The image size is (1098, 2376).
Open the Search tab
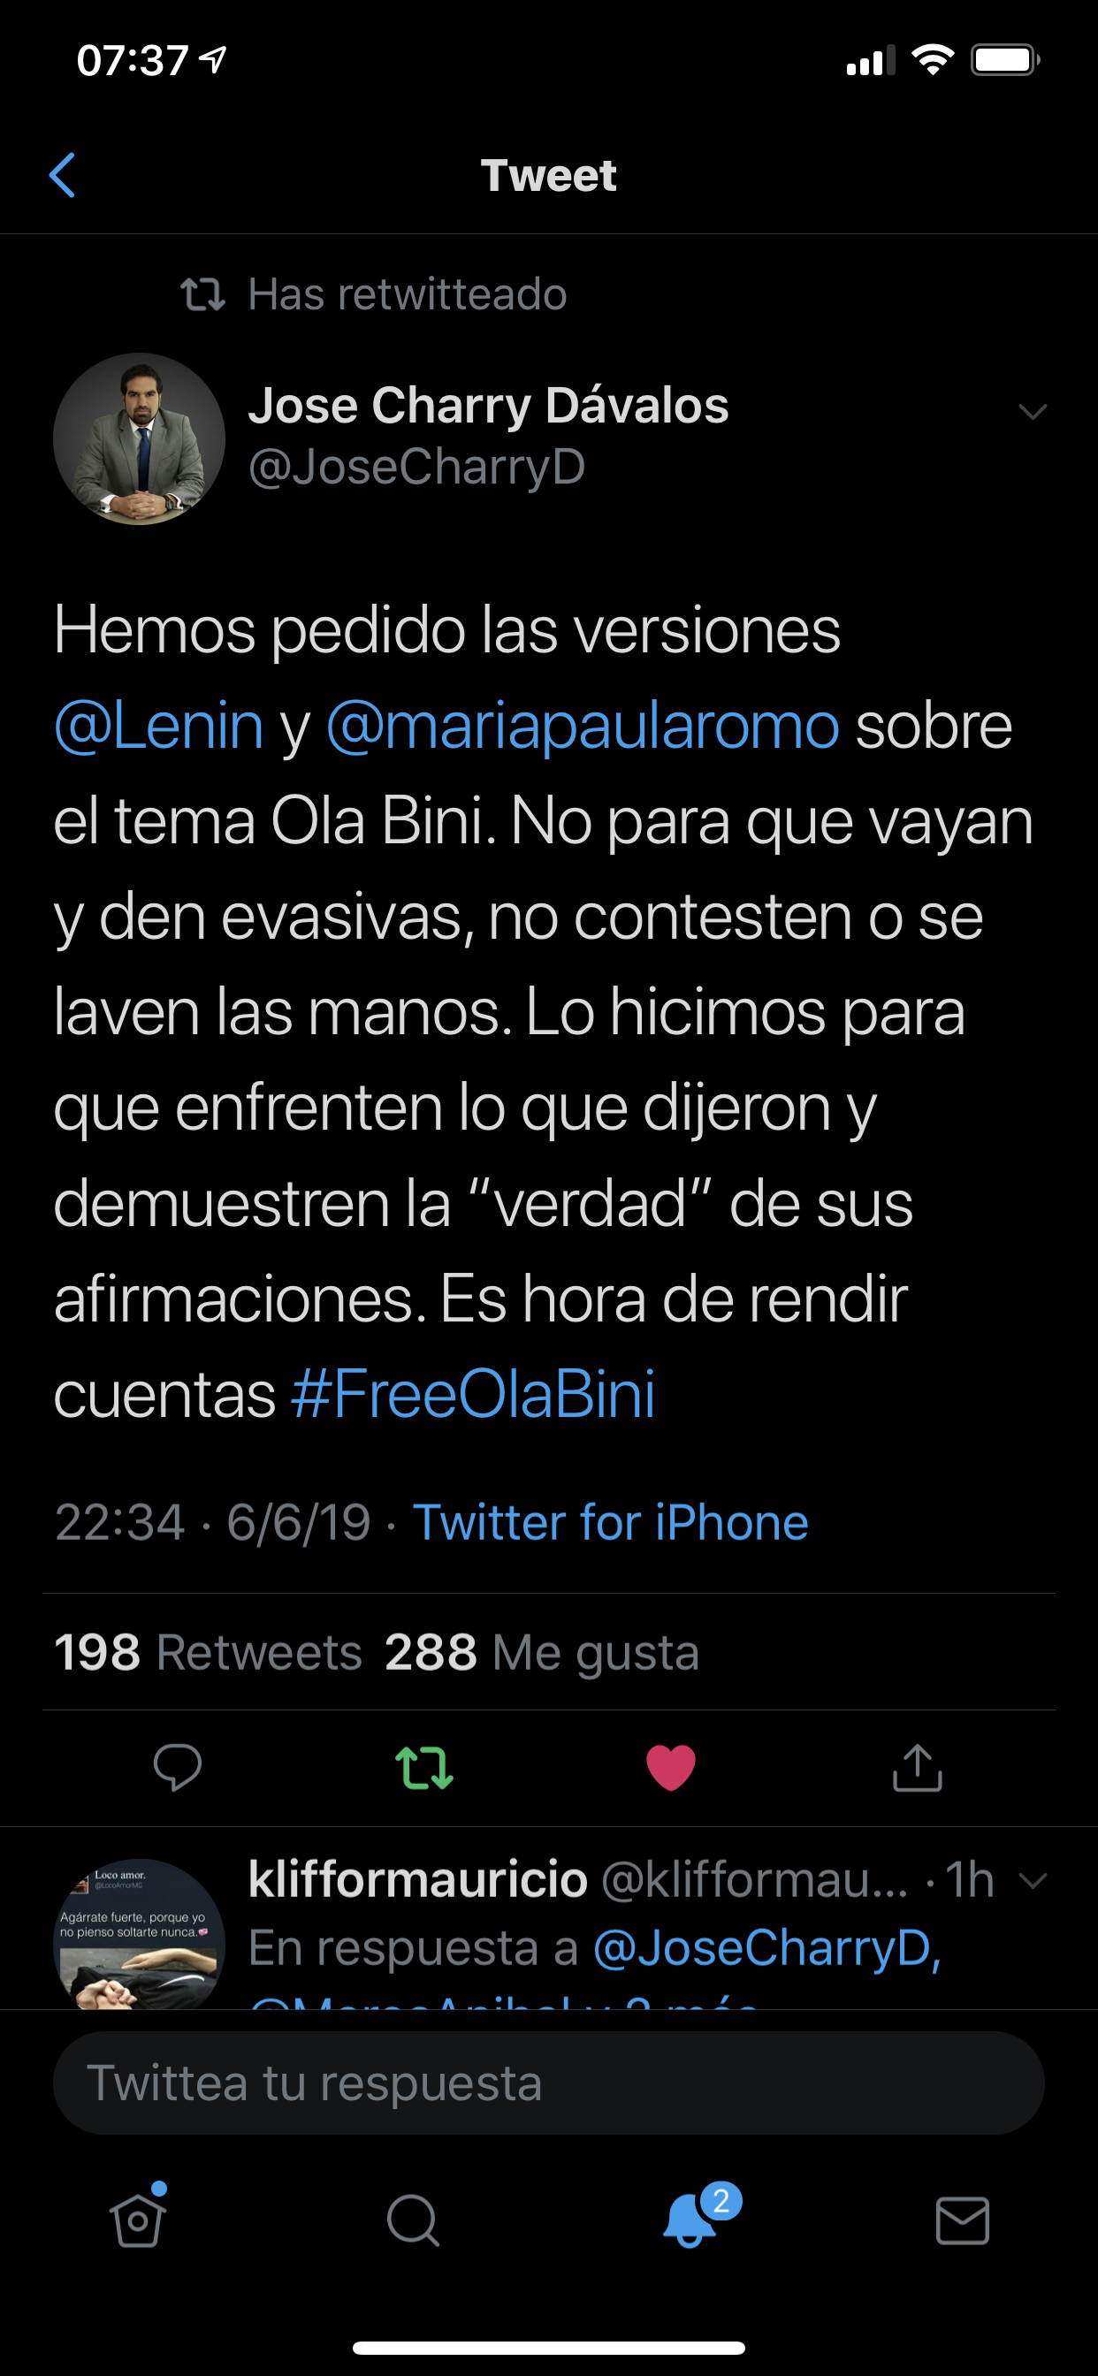[413, 2220]
